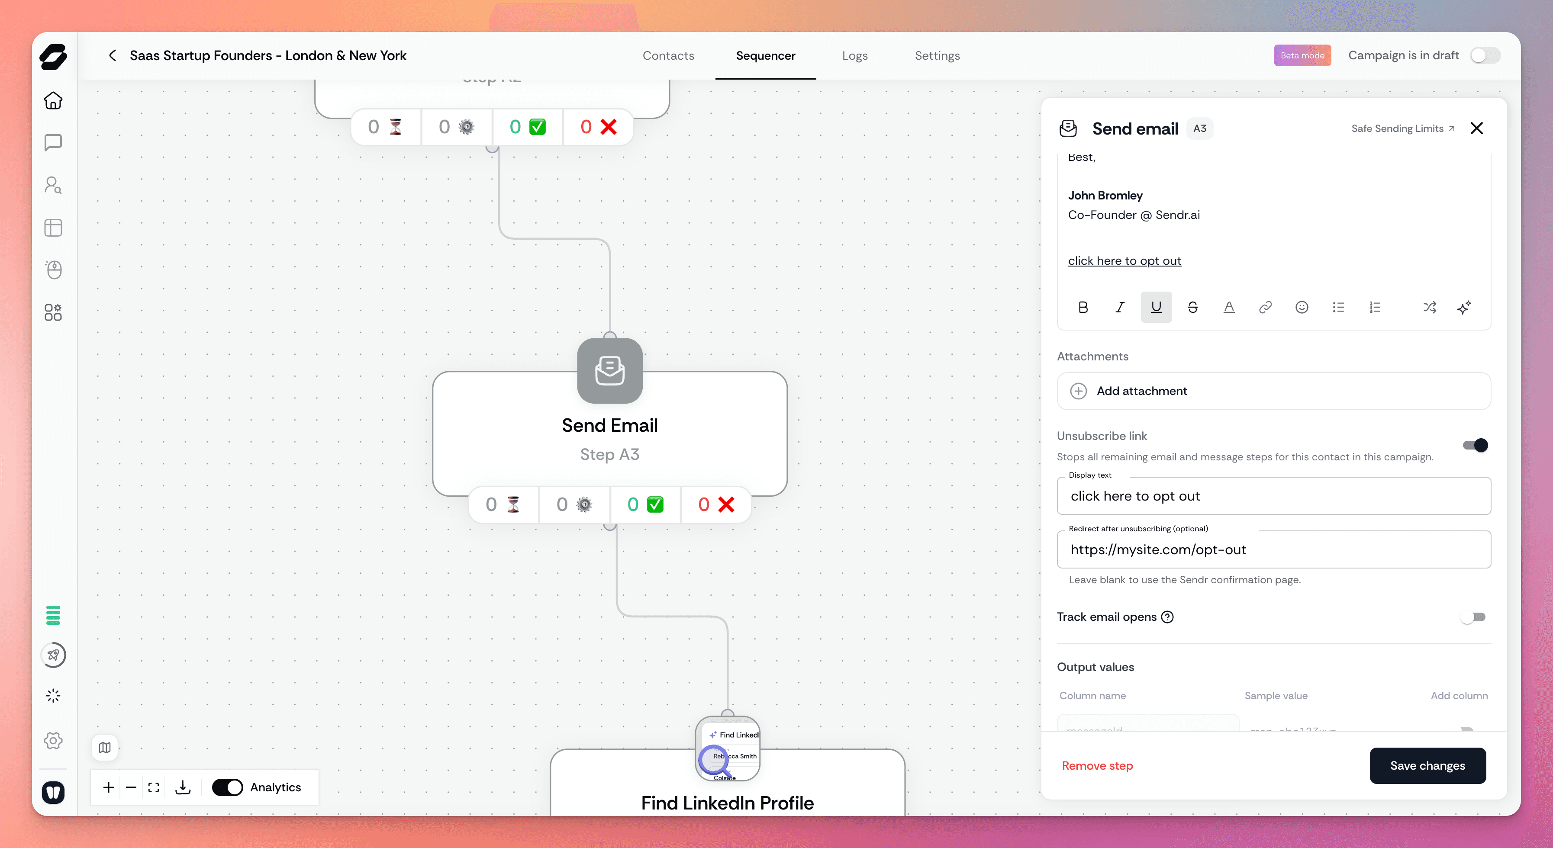Enable the Track email opens switch
This screenshot has width=1553, height=848.
(x=1473, y=617)
